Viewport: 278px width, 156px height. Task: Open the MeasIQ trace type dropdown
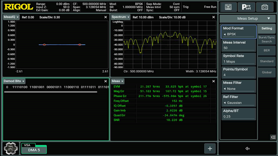tap(11, 17)
